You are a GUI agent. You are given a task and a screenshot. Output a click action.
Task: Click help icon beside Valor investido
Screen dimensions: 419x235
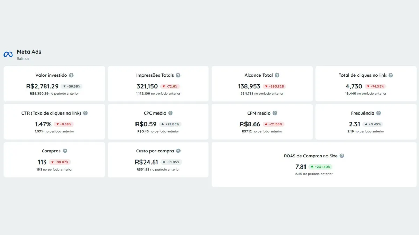[x=71, y=75]
